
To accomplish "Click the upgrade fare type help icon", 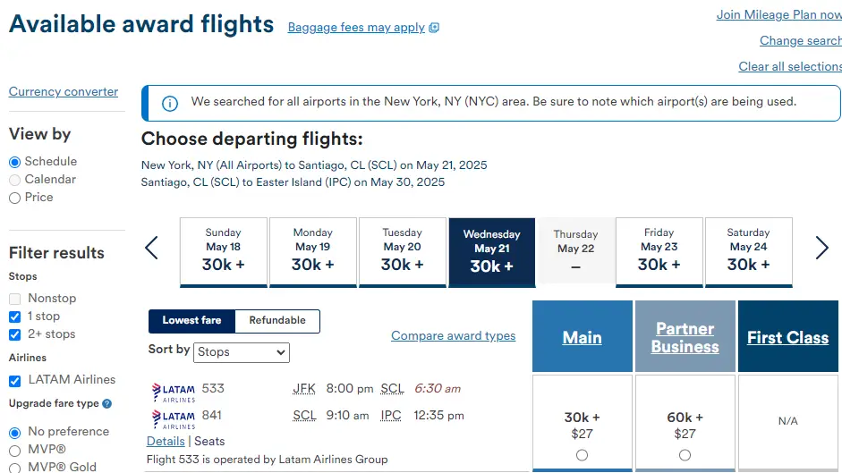I will [x=107, y=404].
